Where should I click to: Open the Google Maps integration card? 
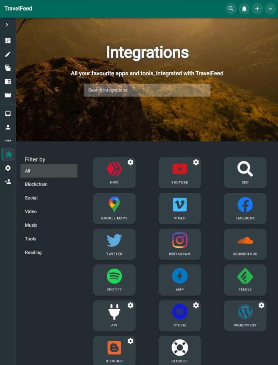click(114, 209)
